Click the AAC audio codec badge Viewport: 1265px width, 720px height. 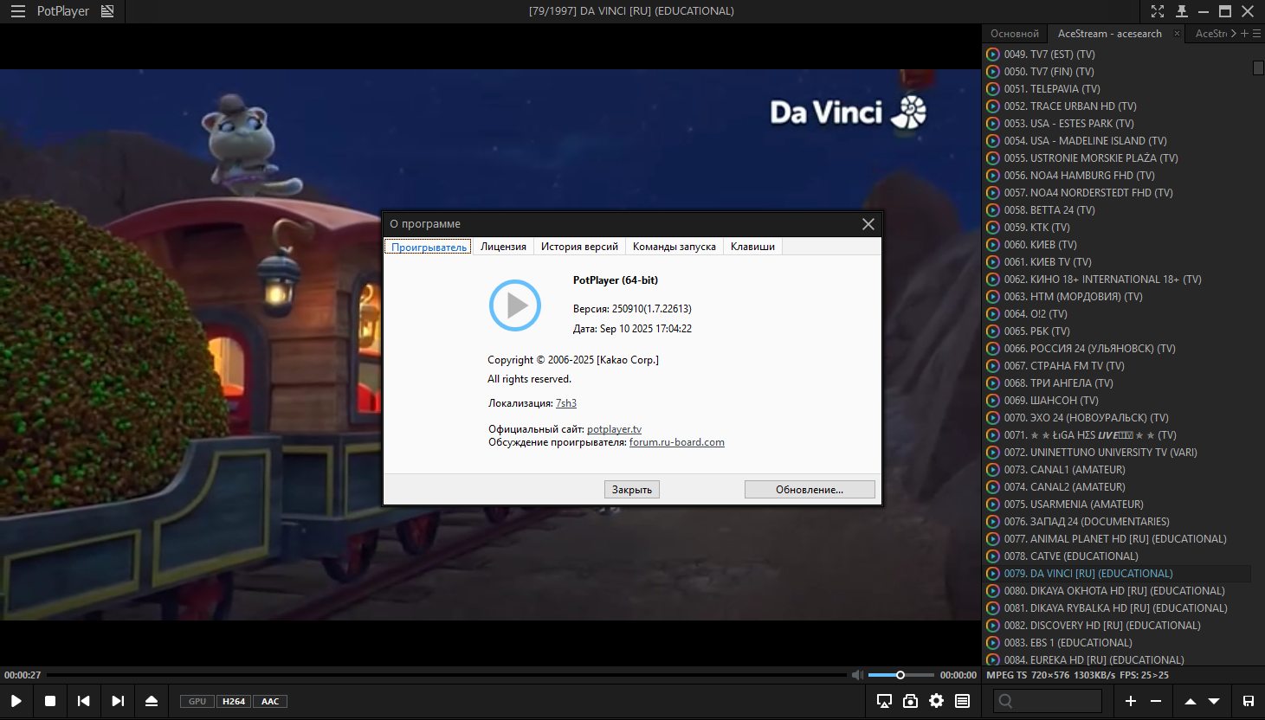click(x=270, y=701)
